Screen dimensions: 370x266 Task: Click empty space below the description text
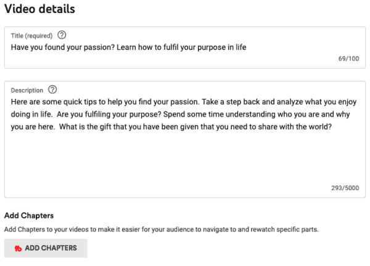point(185,160)
